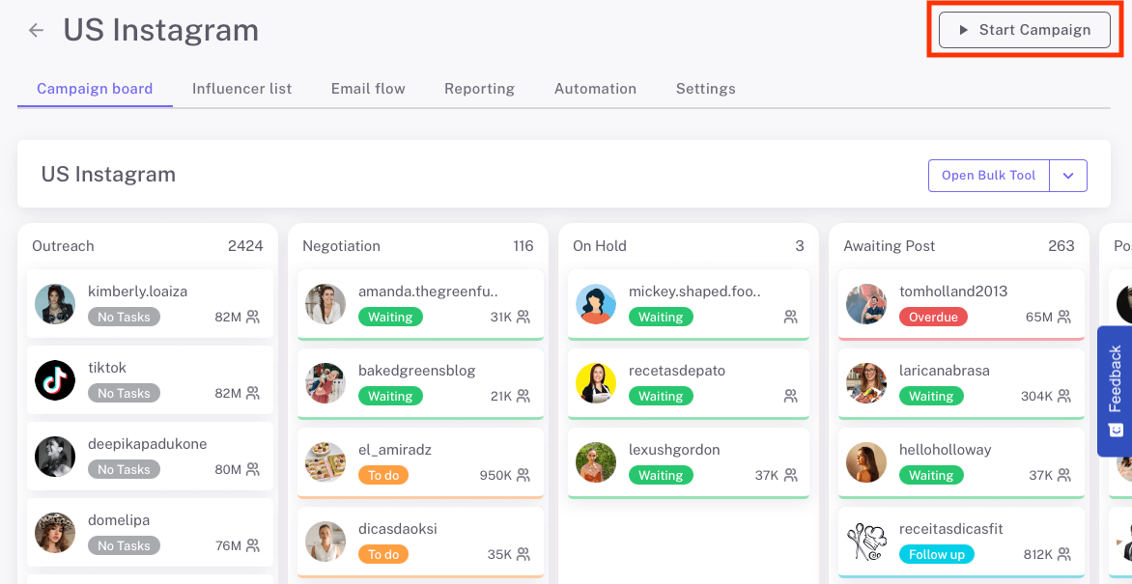Click el_amiradz's avatar
The height and width of the screenshot is (584, 1132).
pyautogui.click(x=325, y=462)
